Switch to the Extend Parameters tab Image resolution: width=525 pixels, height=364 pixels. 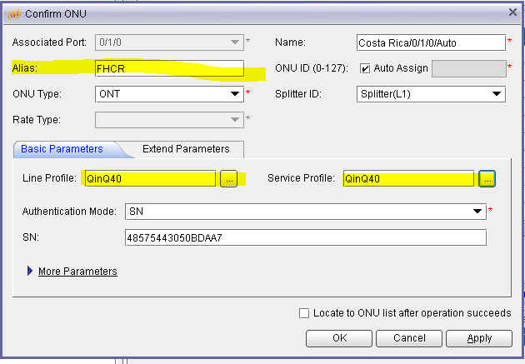(x=185, y=149)
